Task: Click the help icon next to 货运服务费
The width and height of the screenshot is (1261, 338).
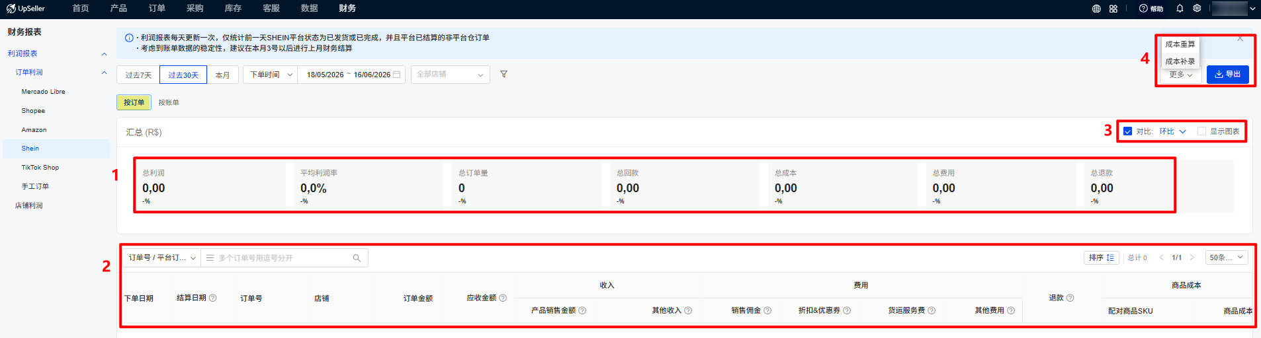Action: pyautogui.click(x=932, y=310)
